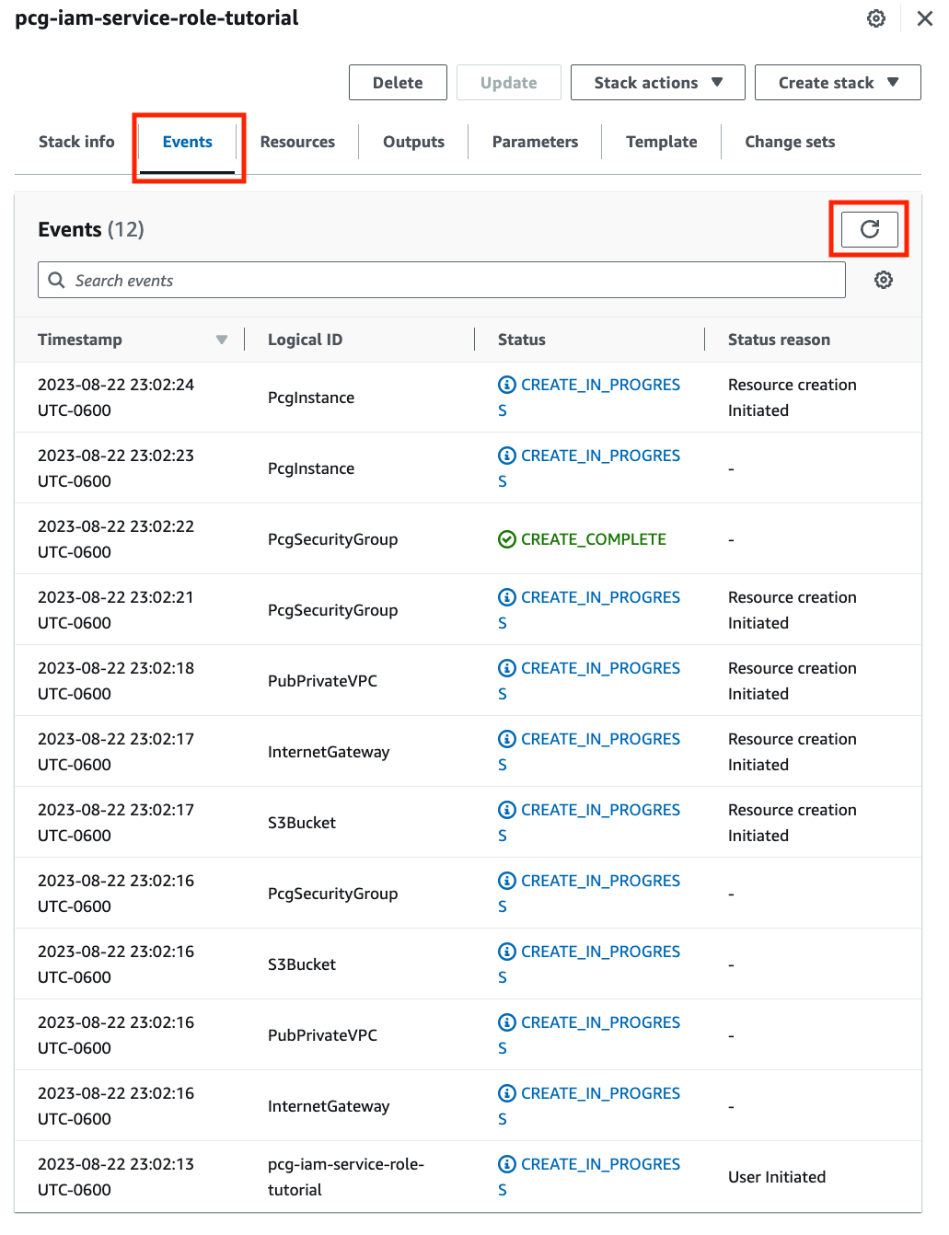
Task: Click the User Initiated status reason
Action: 777,1177
